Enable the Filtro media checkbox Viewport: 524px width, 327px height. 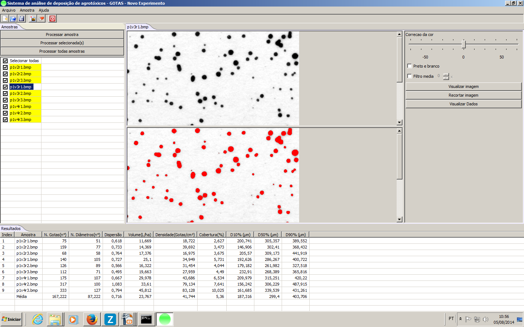[x=410, y=76]
